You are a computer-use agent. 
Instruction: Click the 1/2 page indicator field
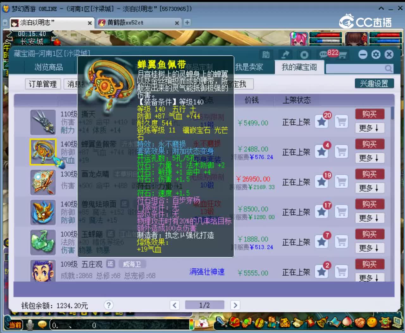204,305
